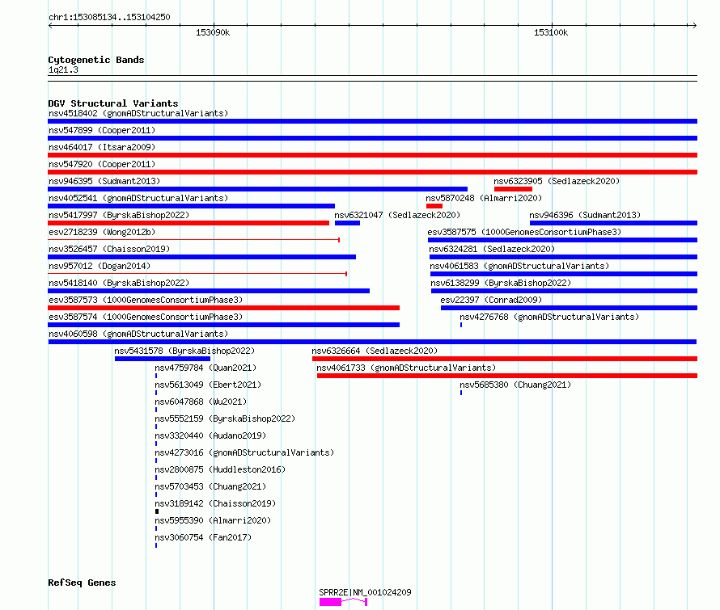Open the nsv946395 (Sudmant2013) variant label
Screen dimensions: 720x610
[104, 181]
